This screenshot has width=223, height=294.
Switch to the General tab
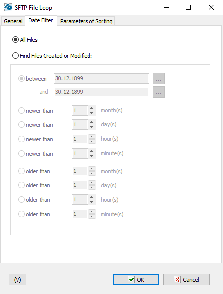pos(13,21)
